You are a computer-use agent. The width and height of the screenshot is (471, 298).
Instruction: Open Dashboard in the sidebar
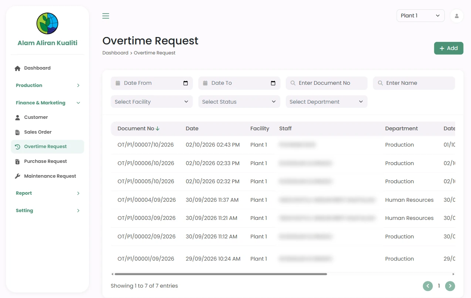(47, 68)
